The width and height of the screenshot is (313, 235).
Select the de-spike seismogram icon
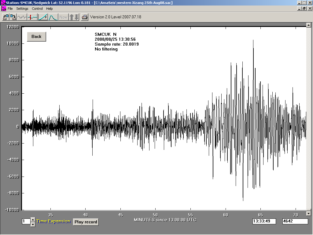coord(31,17)
